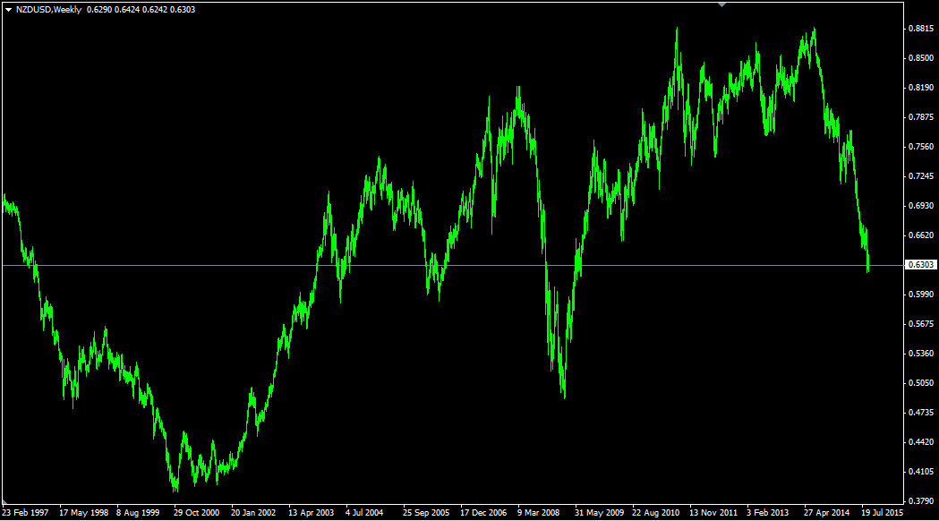This screenshot has width=939, height=521.
Task: Select the NZDUSD,Weekly chart title
Action: pyautogui.click(x=48, y=10)
